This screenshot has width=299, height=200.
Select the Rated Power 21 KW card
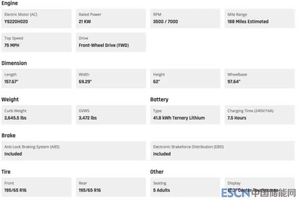point(111,18)
